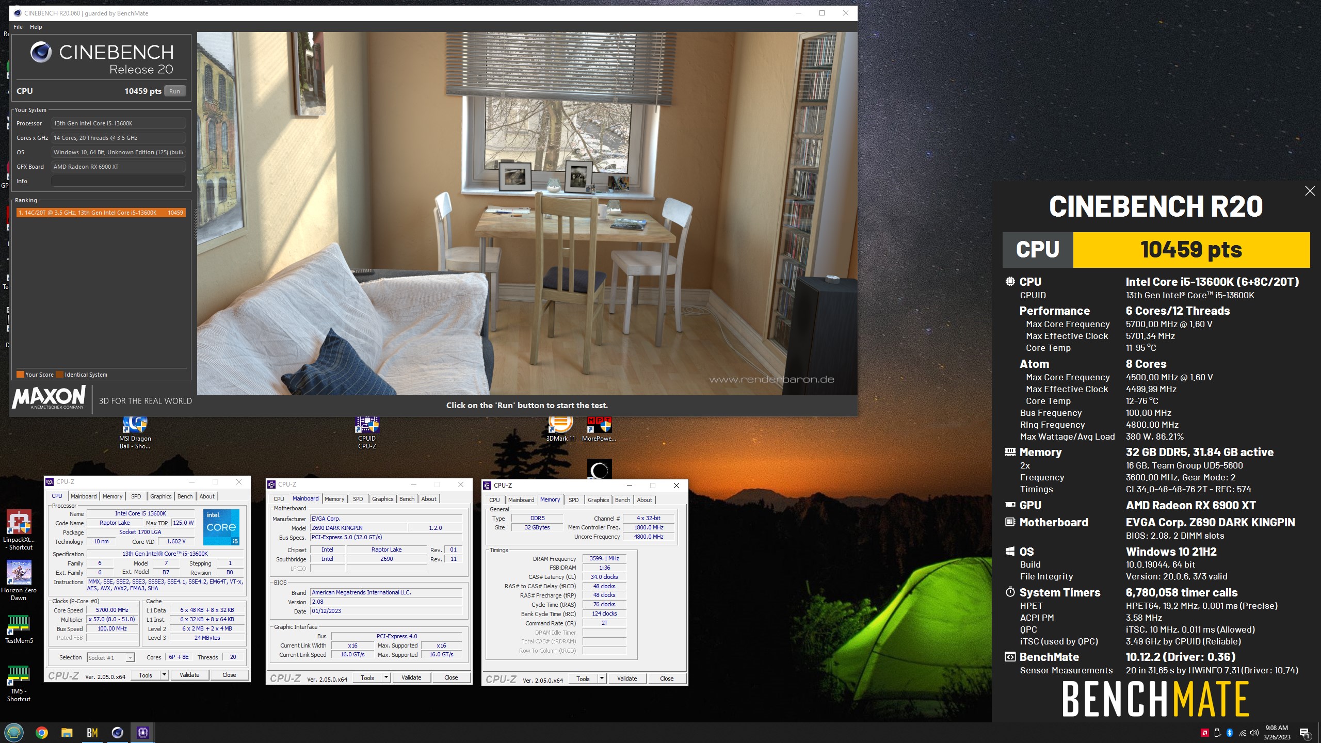This screenshot has width=1321, height=743.
Task: Switch to BenchMate on the taskbar
Action: (92, 733)
